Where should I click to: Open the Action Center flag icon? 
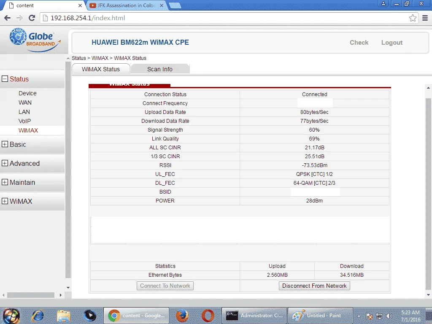369,316
